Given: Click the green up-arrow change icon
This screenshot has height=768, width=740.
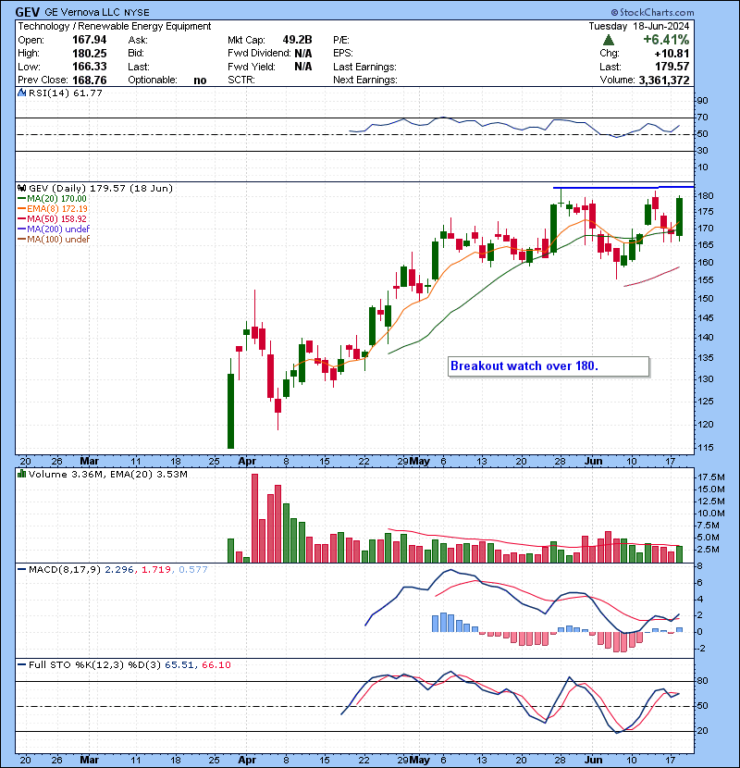Looking at the screenshot, I should coord(609,40).
